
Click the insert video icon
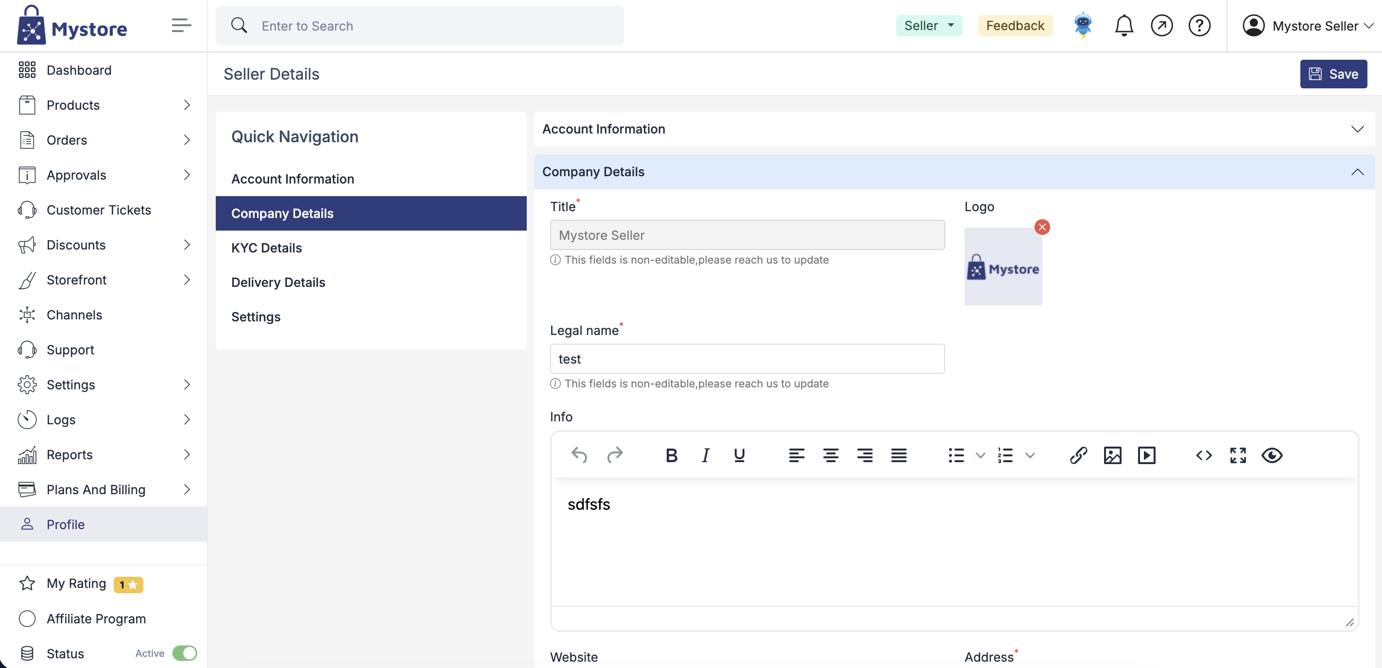click(x=1146, y=455)
